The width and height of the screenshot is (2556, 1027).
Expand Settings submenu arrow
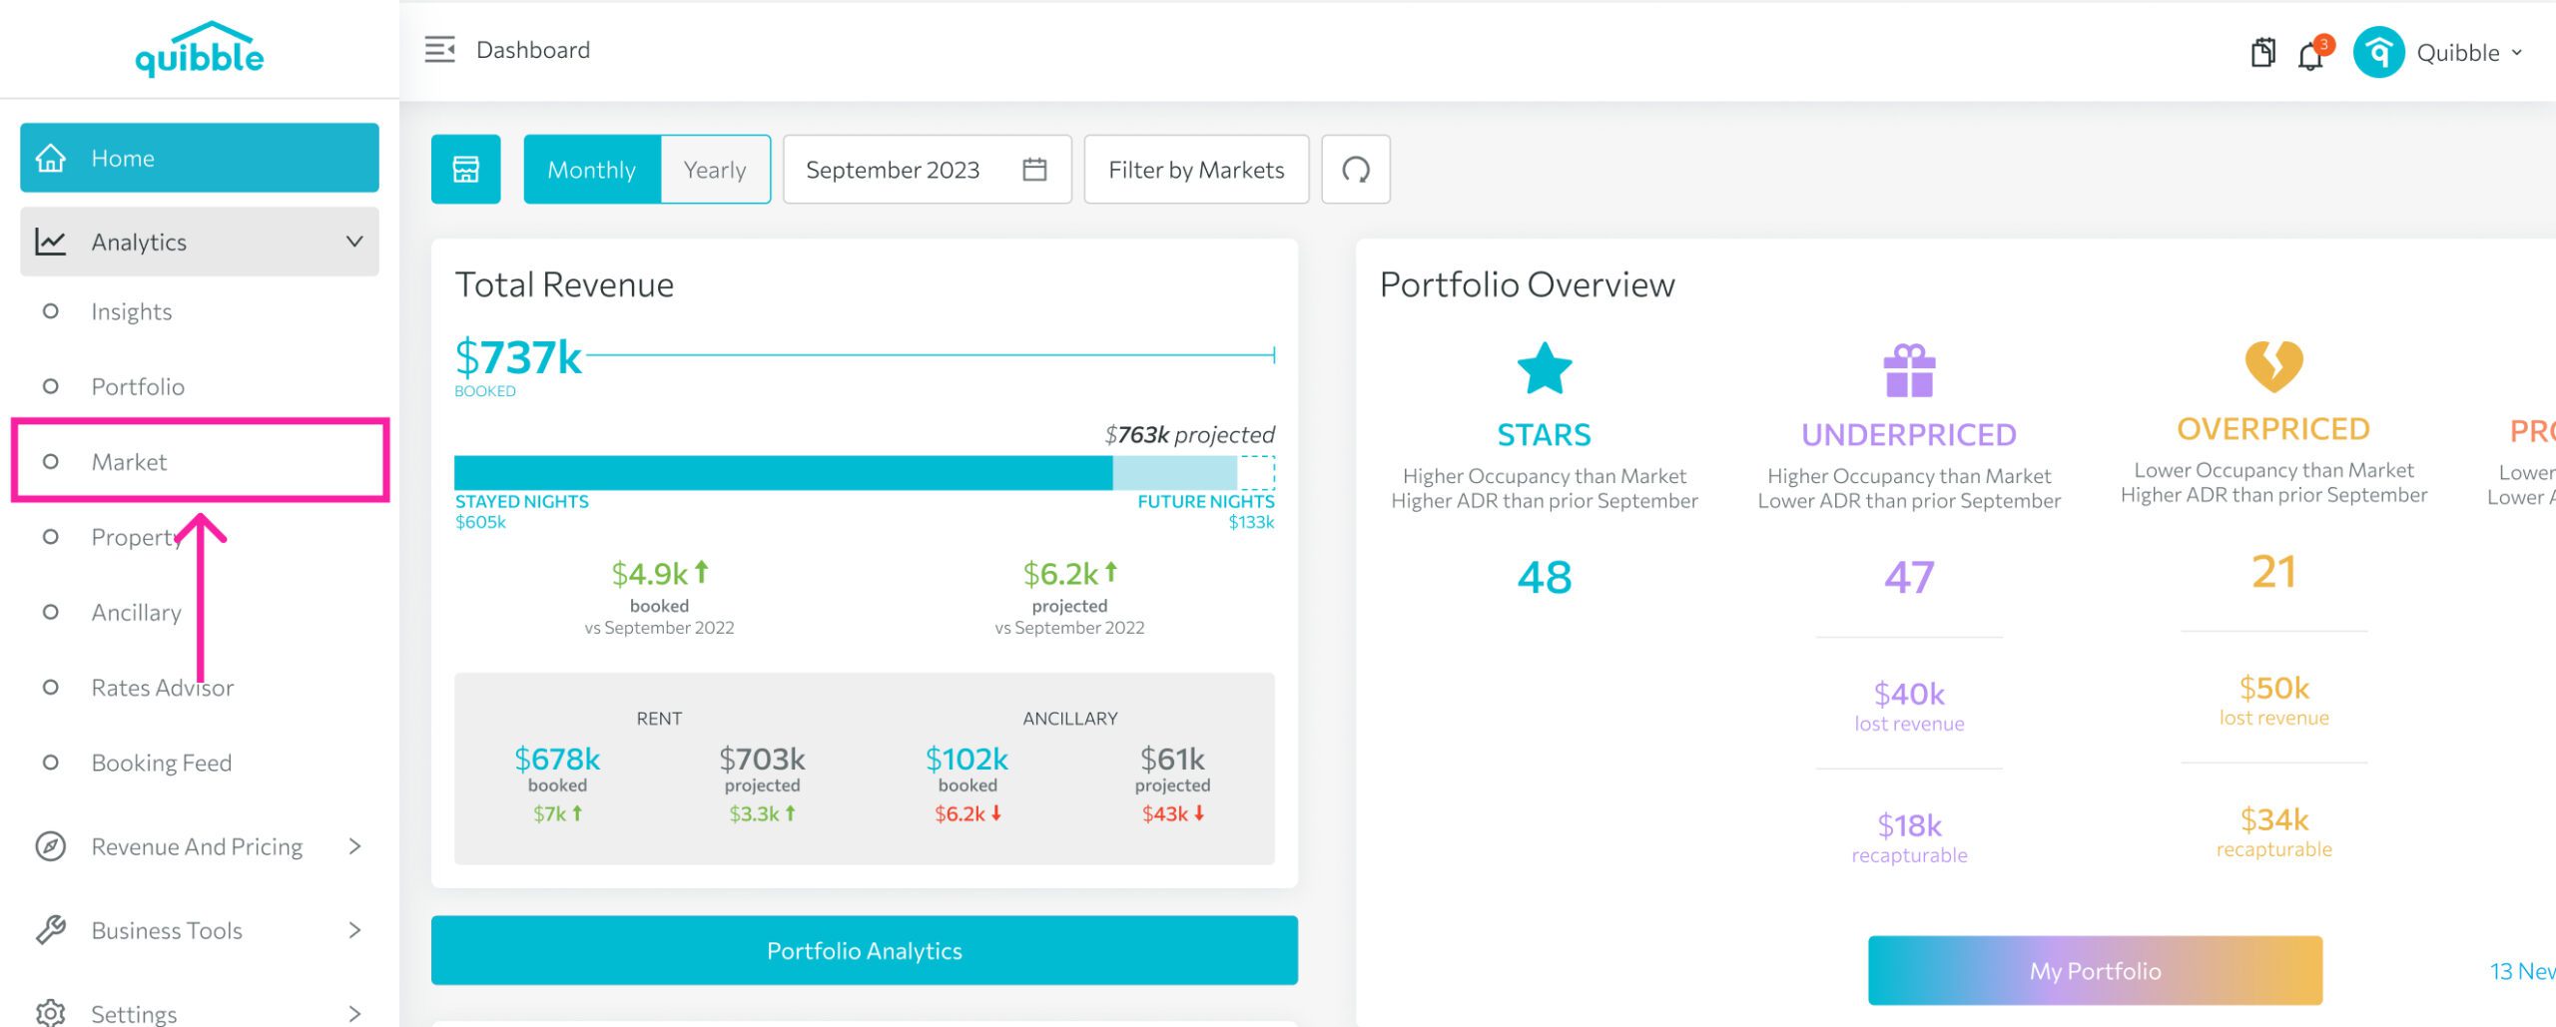point(354,1013)
